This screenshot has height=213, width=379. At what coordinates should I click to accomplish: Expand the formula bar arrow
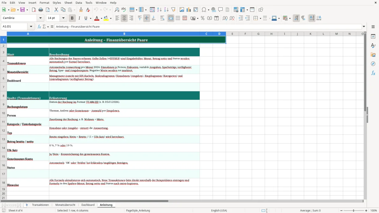point(364,27)
